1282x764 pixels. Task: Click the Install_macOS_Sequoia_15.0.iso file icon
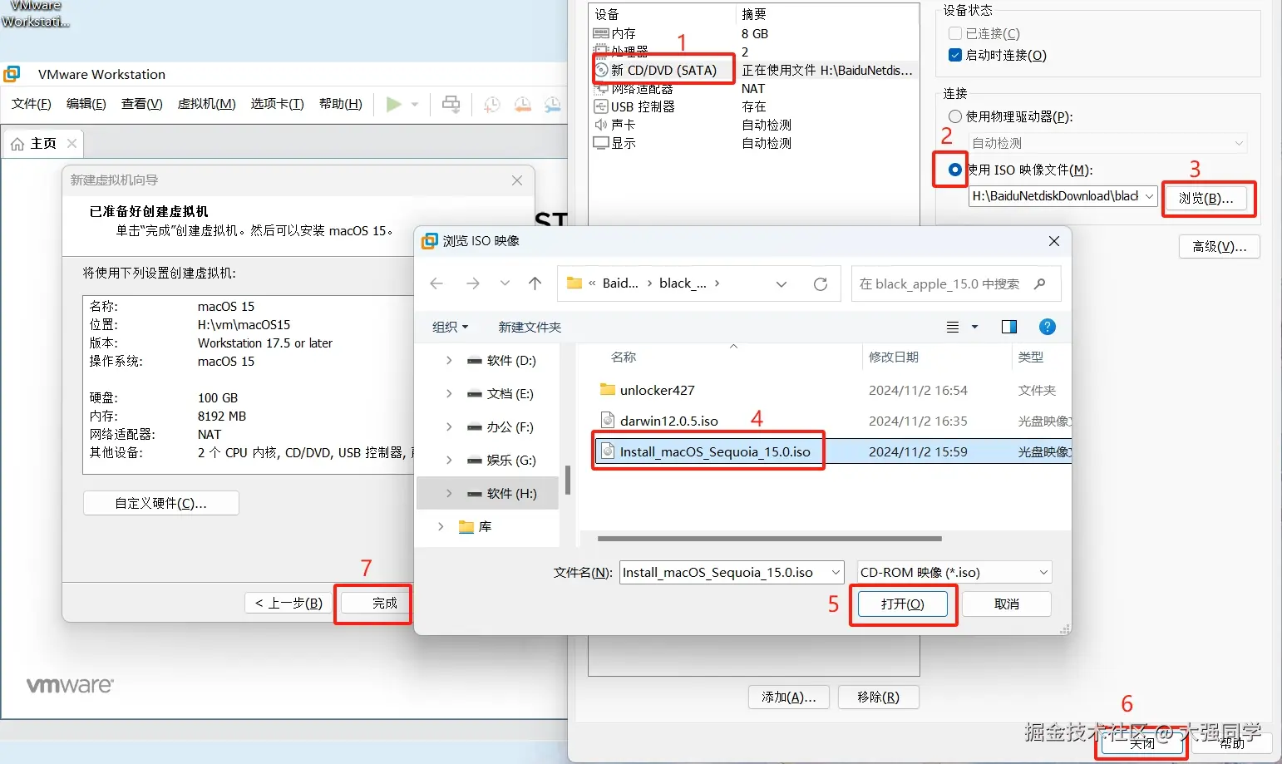click(x=608, y=451)
